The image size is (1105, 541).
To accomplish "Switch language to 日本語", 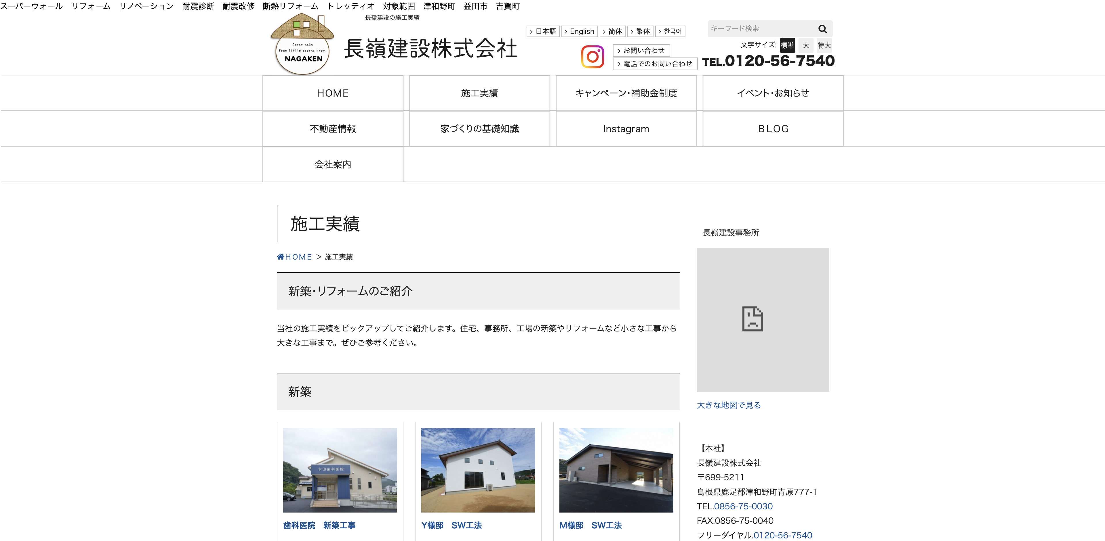I will pos(543,31).
